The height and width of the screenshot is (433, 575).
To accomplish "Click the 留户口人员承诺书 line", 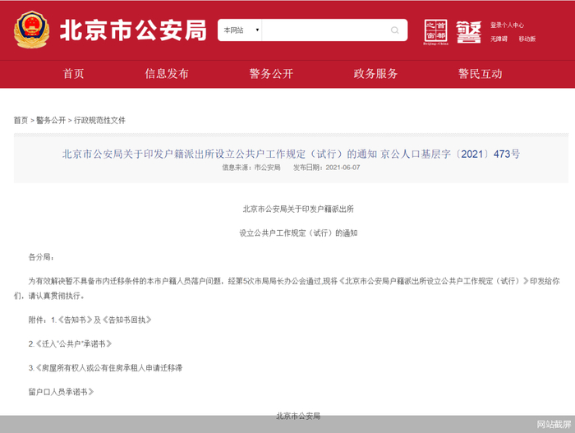I will tap(61, 392).
